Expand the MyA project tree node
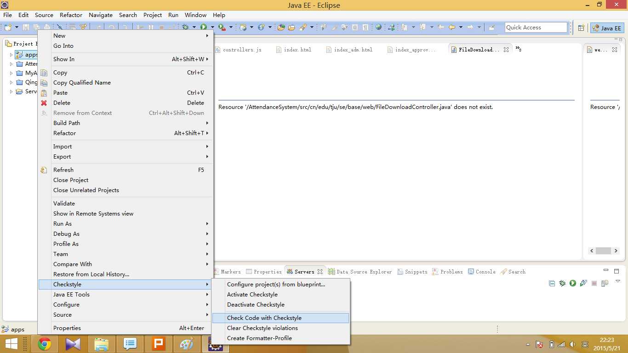 point(11,73)
